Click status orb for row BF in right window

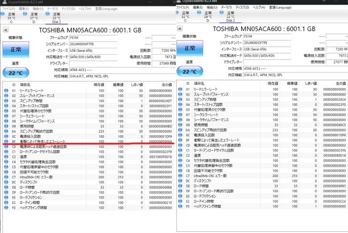(180, 140)
